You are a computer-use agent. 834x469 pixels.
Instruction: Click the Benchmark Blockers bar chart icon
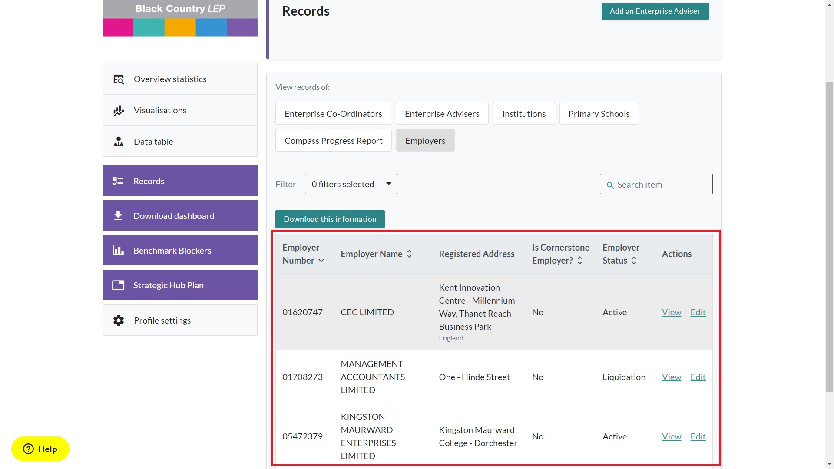(x=118, y=251)
